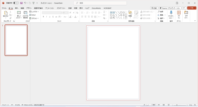Undo the last action with the curved arrow

tap(25, 3)
